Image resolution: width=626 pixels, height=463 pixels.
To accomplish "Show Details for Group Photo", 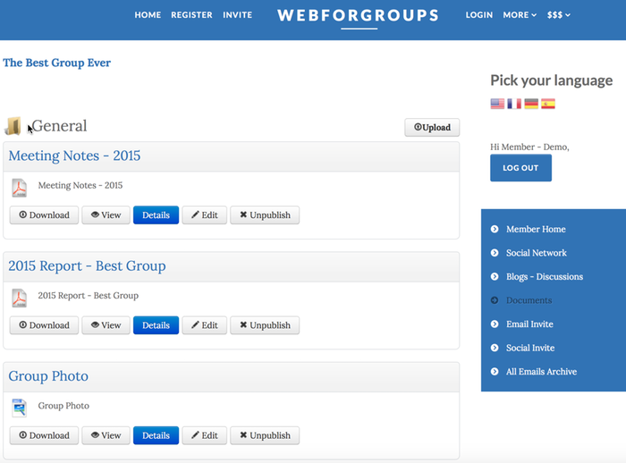I will [x=156, y=435].
